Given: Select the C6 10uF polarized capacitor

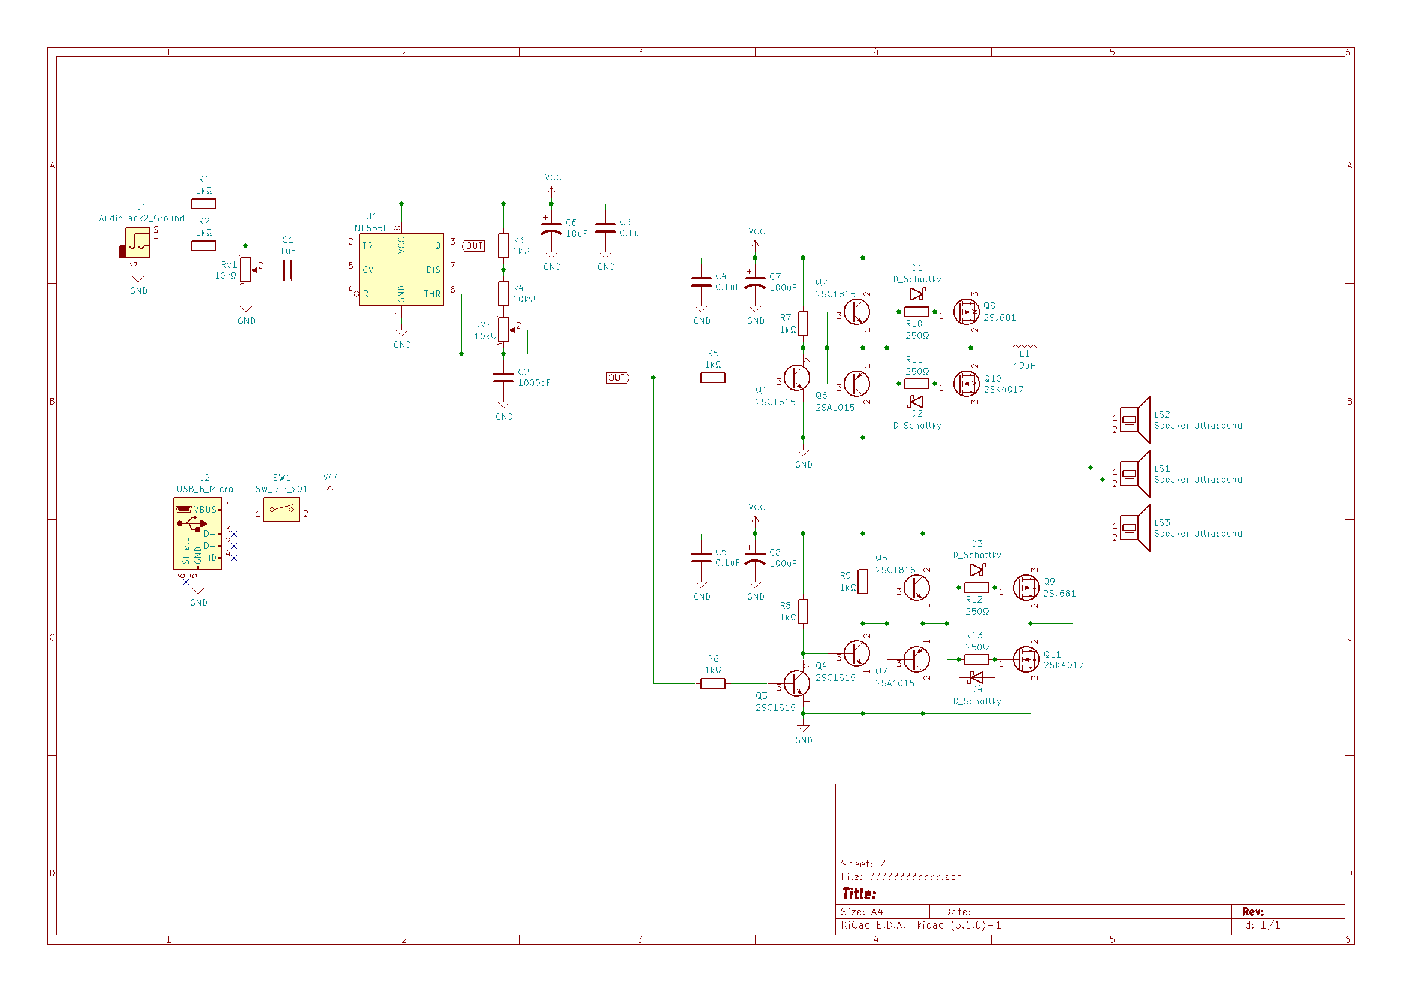Looking at the screenshot, I should (x=551, y=228).
